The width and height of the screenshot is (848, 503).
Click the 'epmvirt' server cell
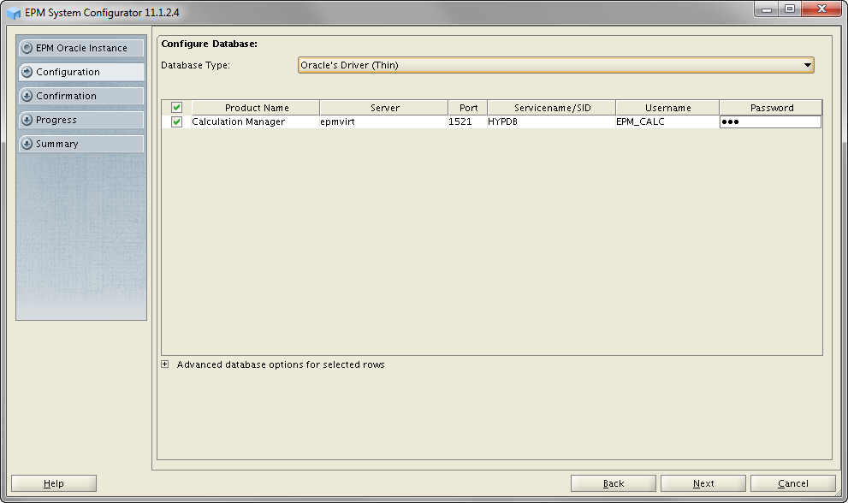(x=384, y=121)
